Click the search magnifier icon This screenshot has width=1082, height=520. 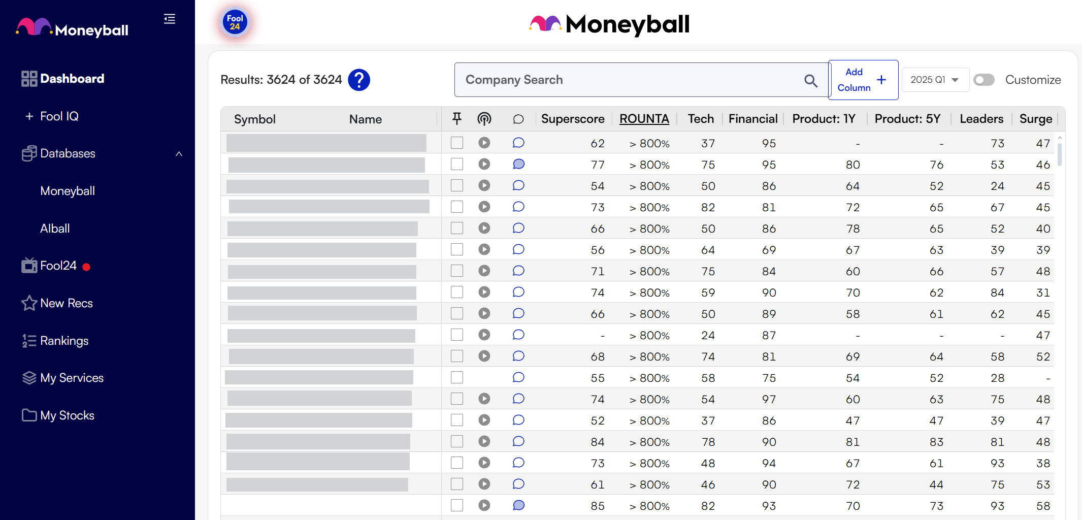pos(810,80)
